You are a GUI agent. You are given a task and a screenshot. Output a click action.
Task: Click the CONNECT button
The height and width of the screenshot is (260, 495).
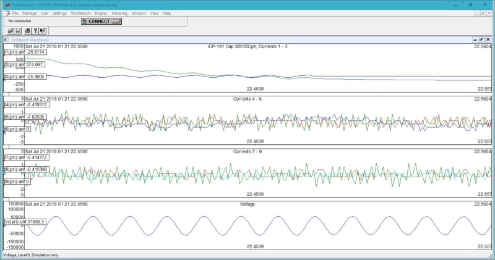(101, 22)
